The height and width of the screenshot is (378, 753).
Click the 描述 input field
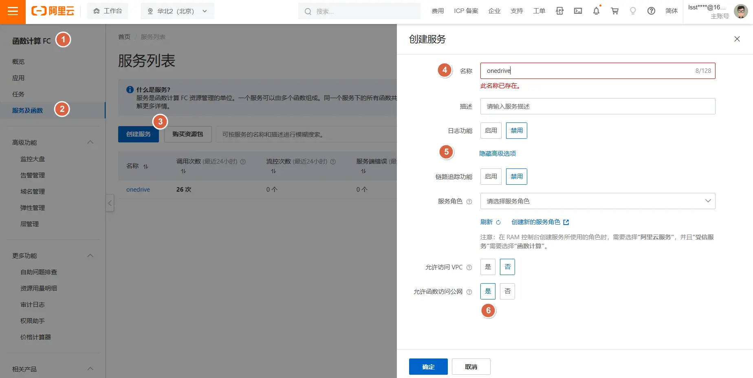coord(598,106)
